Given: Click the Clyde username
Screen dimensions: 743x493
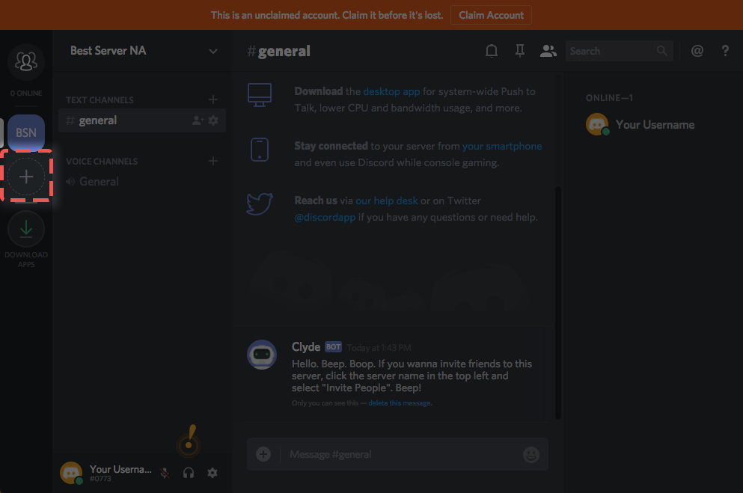Looking at the screenshot, I should click(x=306, y=347).
